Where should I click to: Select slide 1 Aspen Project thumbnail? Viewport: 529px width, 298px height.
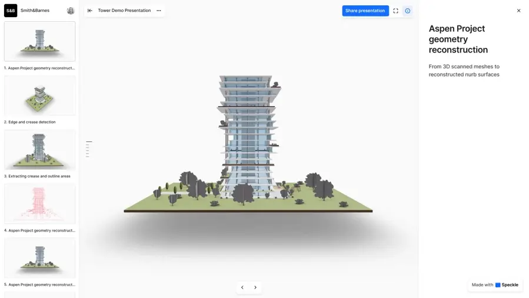40,41
